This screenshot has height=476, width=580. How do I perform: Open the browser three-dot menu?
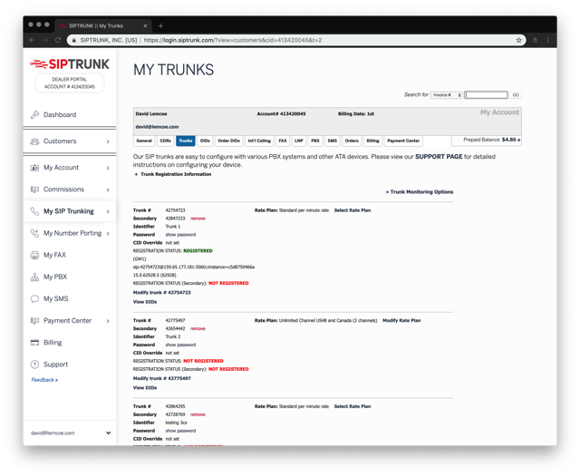(547, 40)
